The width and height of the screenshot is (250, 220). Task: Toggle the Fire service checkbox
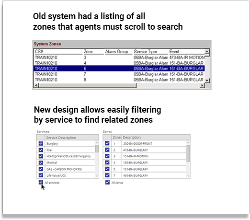tap(41, 150)
